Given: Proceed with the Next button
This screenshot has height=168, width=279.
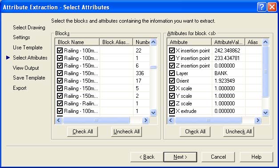Looking at the screenshot, I should [180, 157].
